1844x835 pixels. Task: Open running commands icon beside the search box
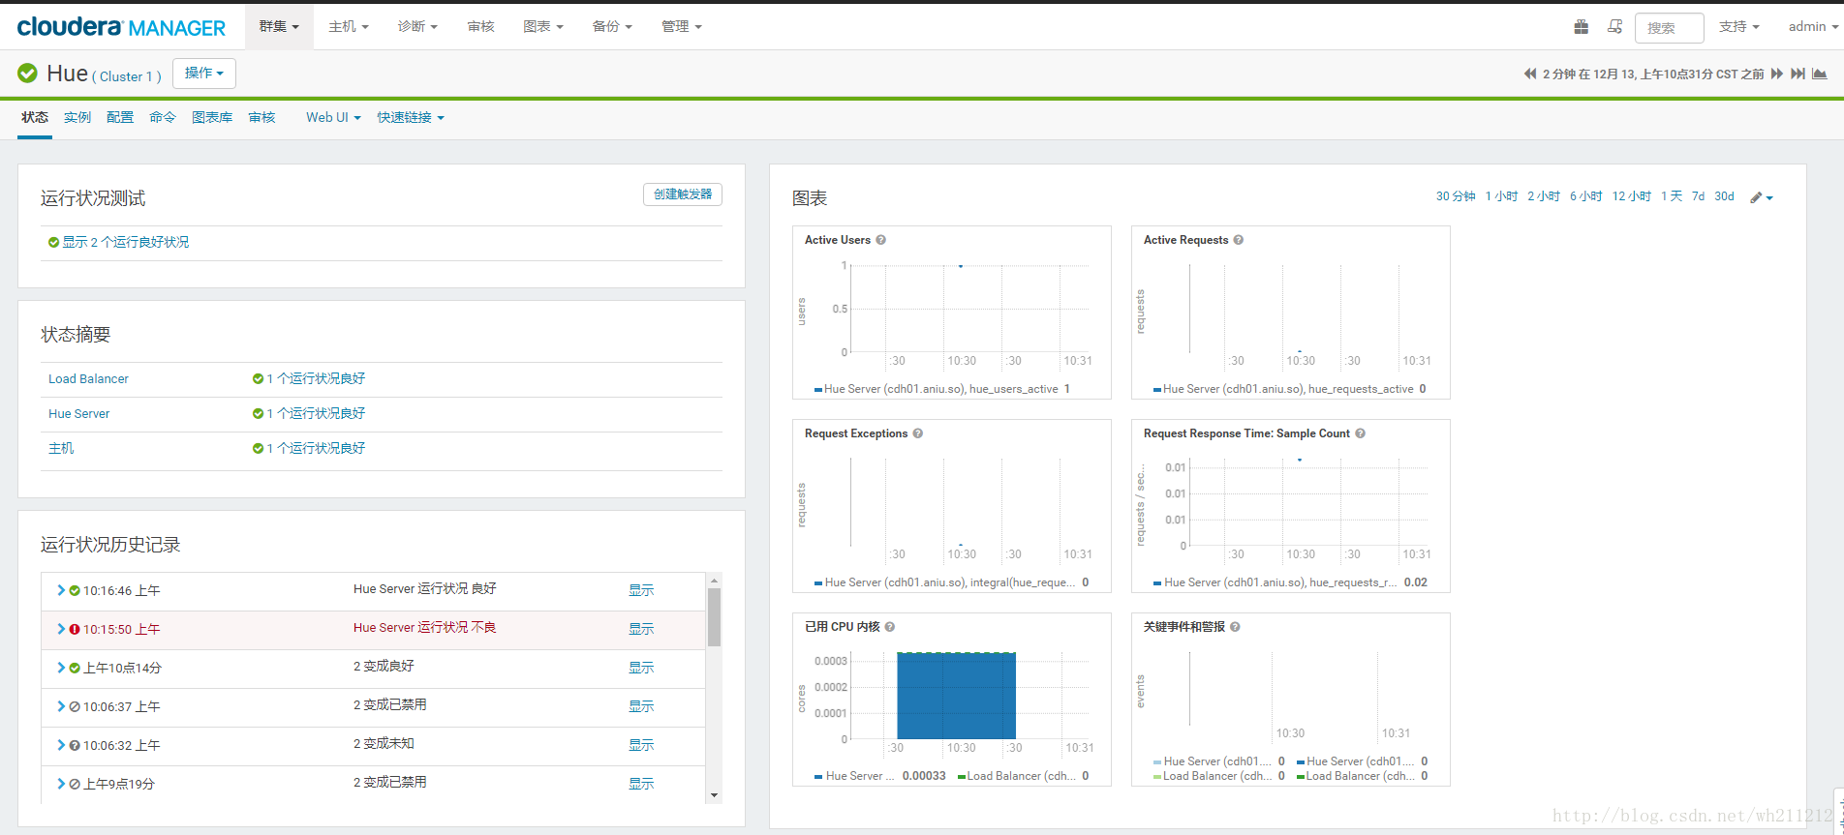pyautogui.click(x=1614, y=26)
